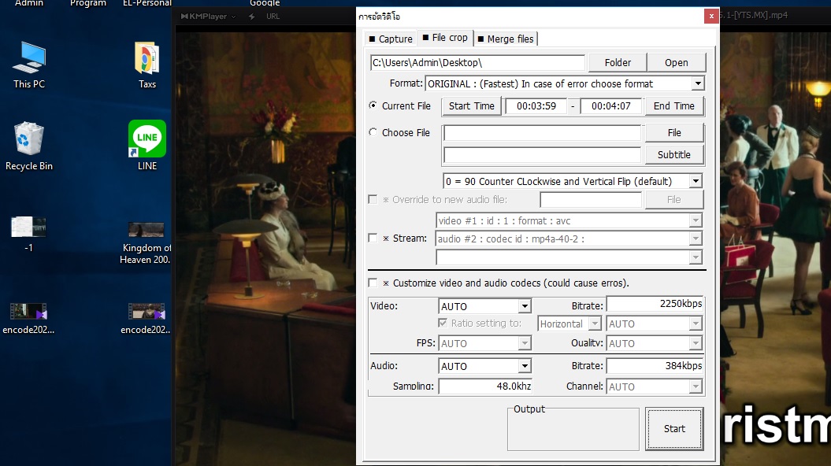Image resolution: width=831 pixels, height=466 pixels.
Task: Click the Start button
Action: click(674, 429)
